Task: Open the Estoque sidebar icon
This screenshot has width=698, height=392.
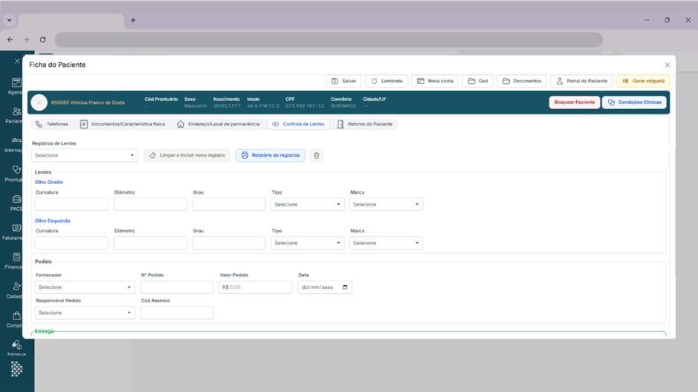Action: point(16,346)
